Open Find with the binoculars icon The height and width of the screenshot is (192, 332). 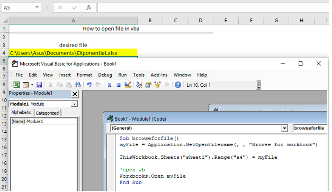pos(77,85)
